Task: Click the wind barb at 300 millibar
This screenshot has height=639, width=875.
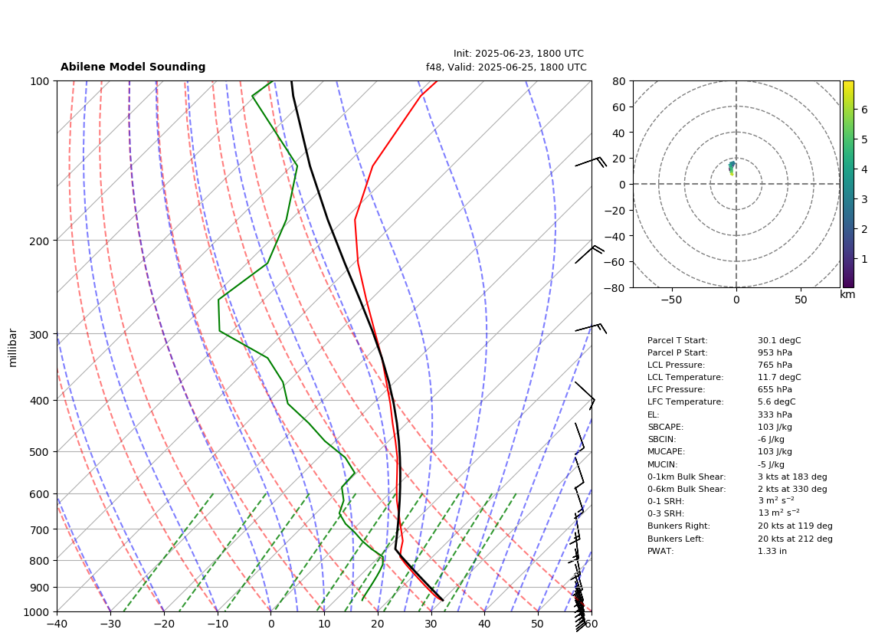Action: point(591,328)
